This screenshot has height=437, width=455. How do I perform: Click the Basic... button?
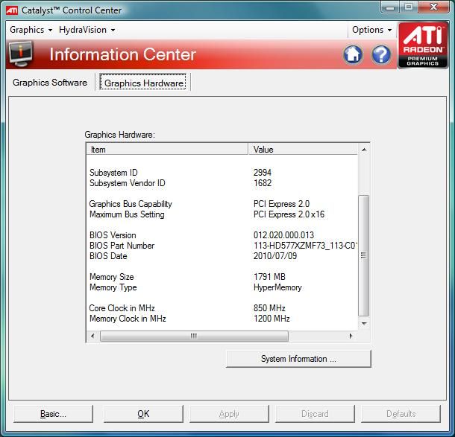pos(53,414)
